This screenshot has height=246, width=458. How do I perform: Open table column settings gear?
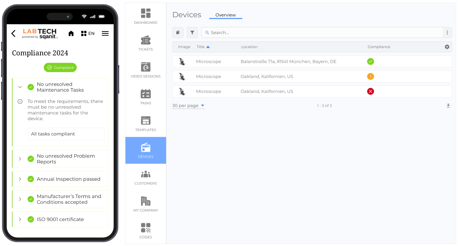(447, 47)
